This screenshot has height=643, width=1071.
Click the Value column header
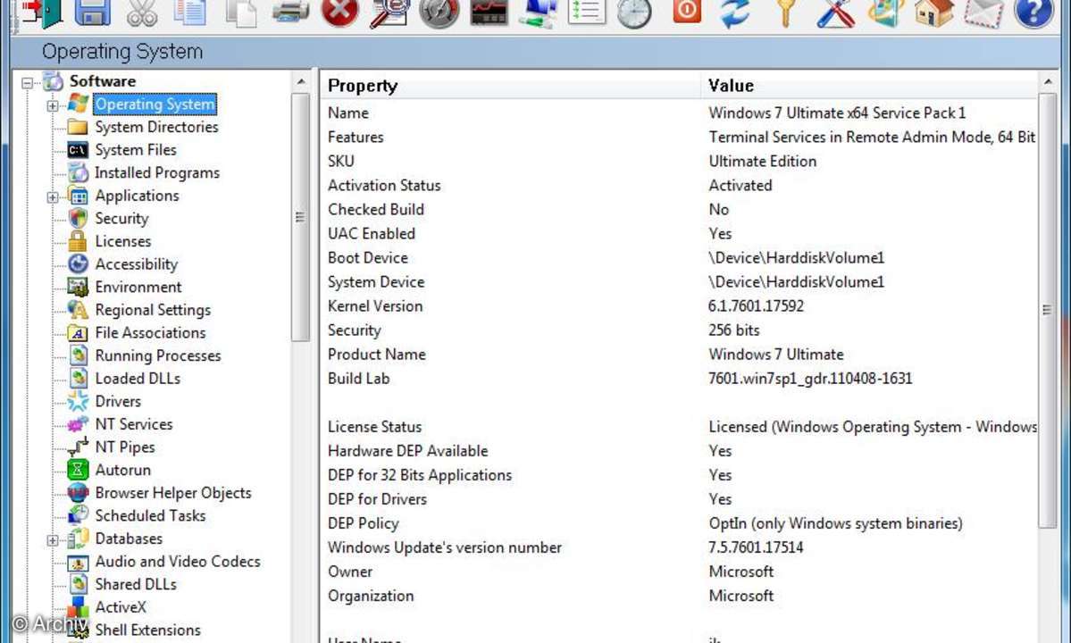(869, 86)
